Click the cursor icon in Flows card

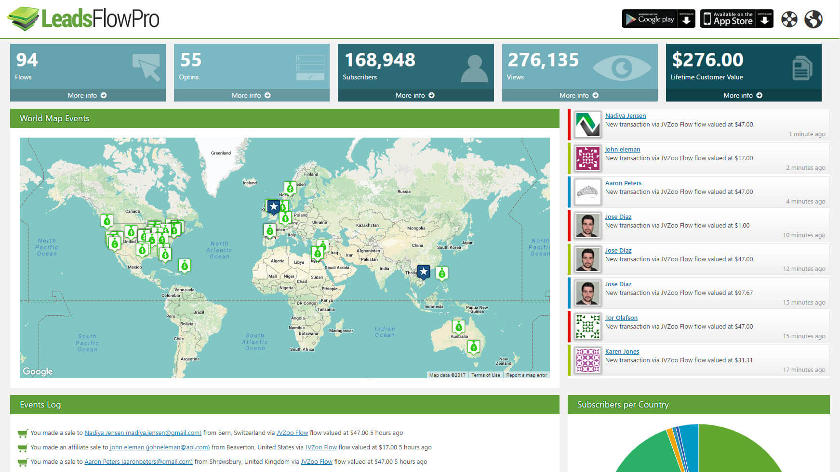[x=147, y=67]
